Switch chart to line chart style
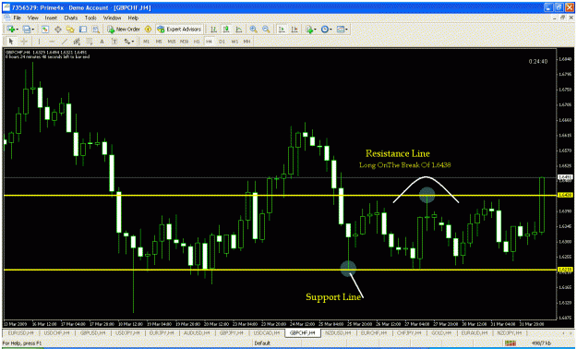The width and height of the screenshot is (577, 349). point(239,30)
